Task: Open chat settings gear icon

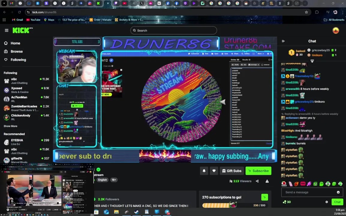Action: 327,202
